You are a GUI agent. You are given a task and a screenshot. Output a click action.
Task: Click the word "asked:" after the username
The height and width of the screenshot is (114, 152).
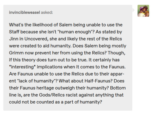(x=47, y=12)
